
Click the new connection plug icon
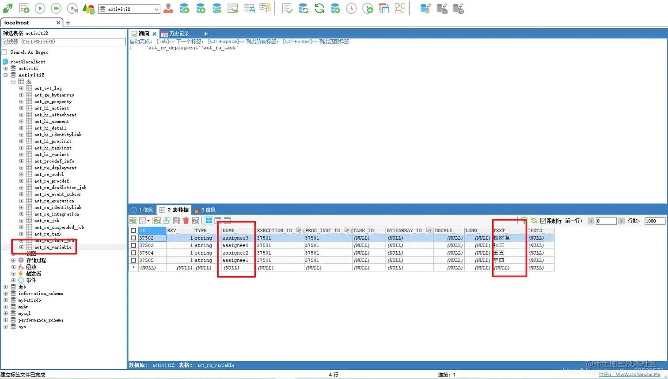click(8, 8)
